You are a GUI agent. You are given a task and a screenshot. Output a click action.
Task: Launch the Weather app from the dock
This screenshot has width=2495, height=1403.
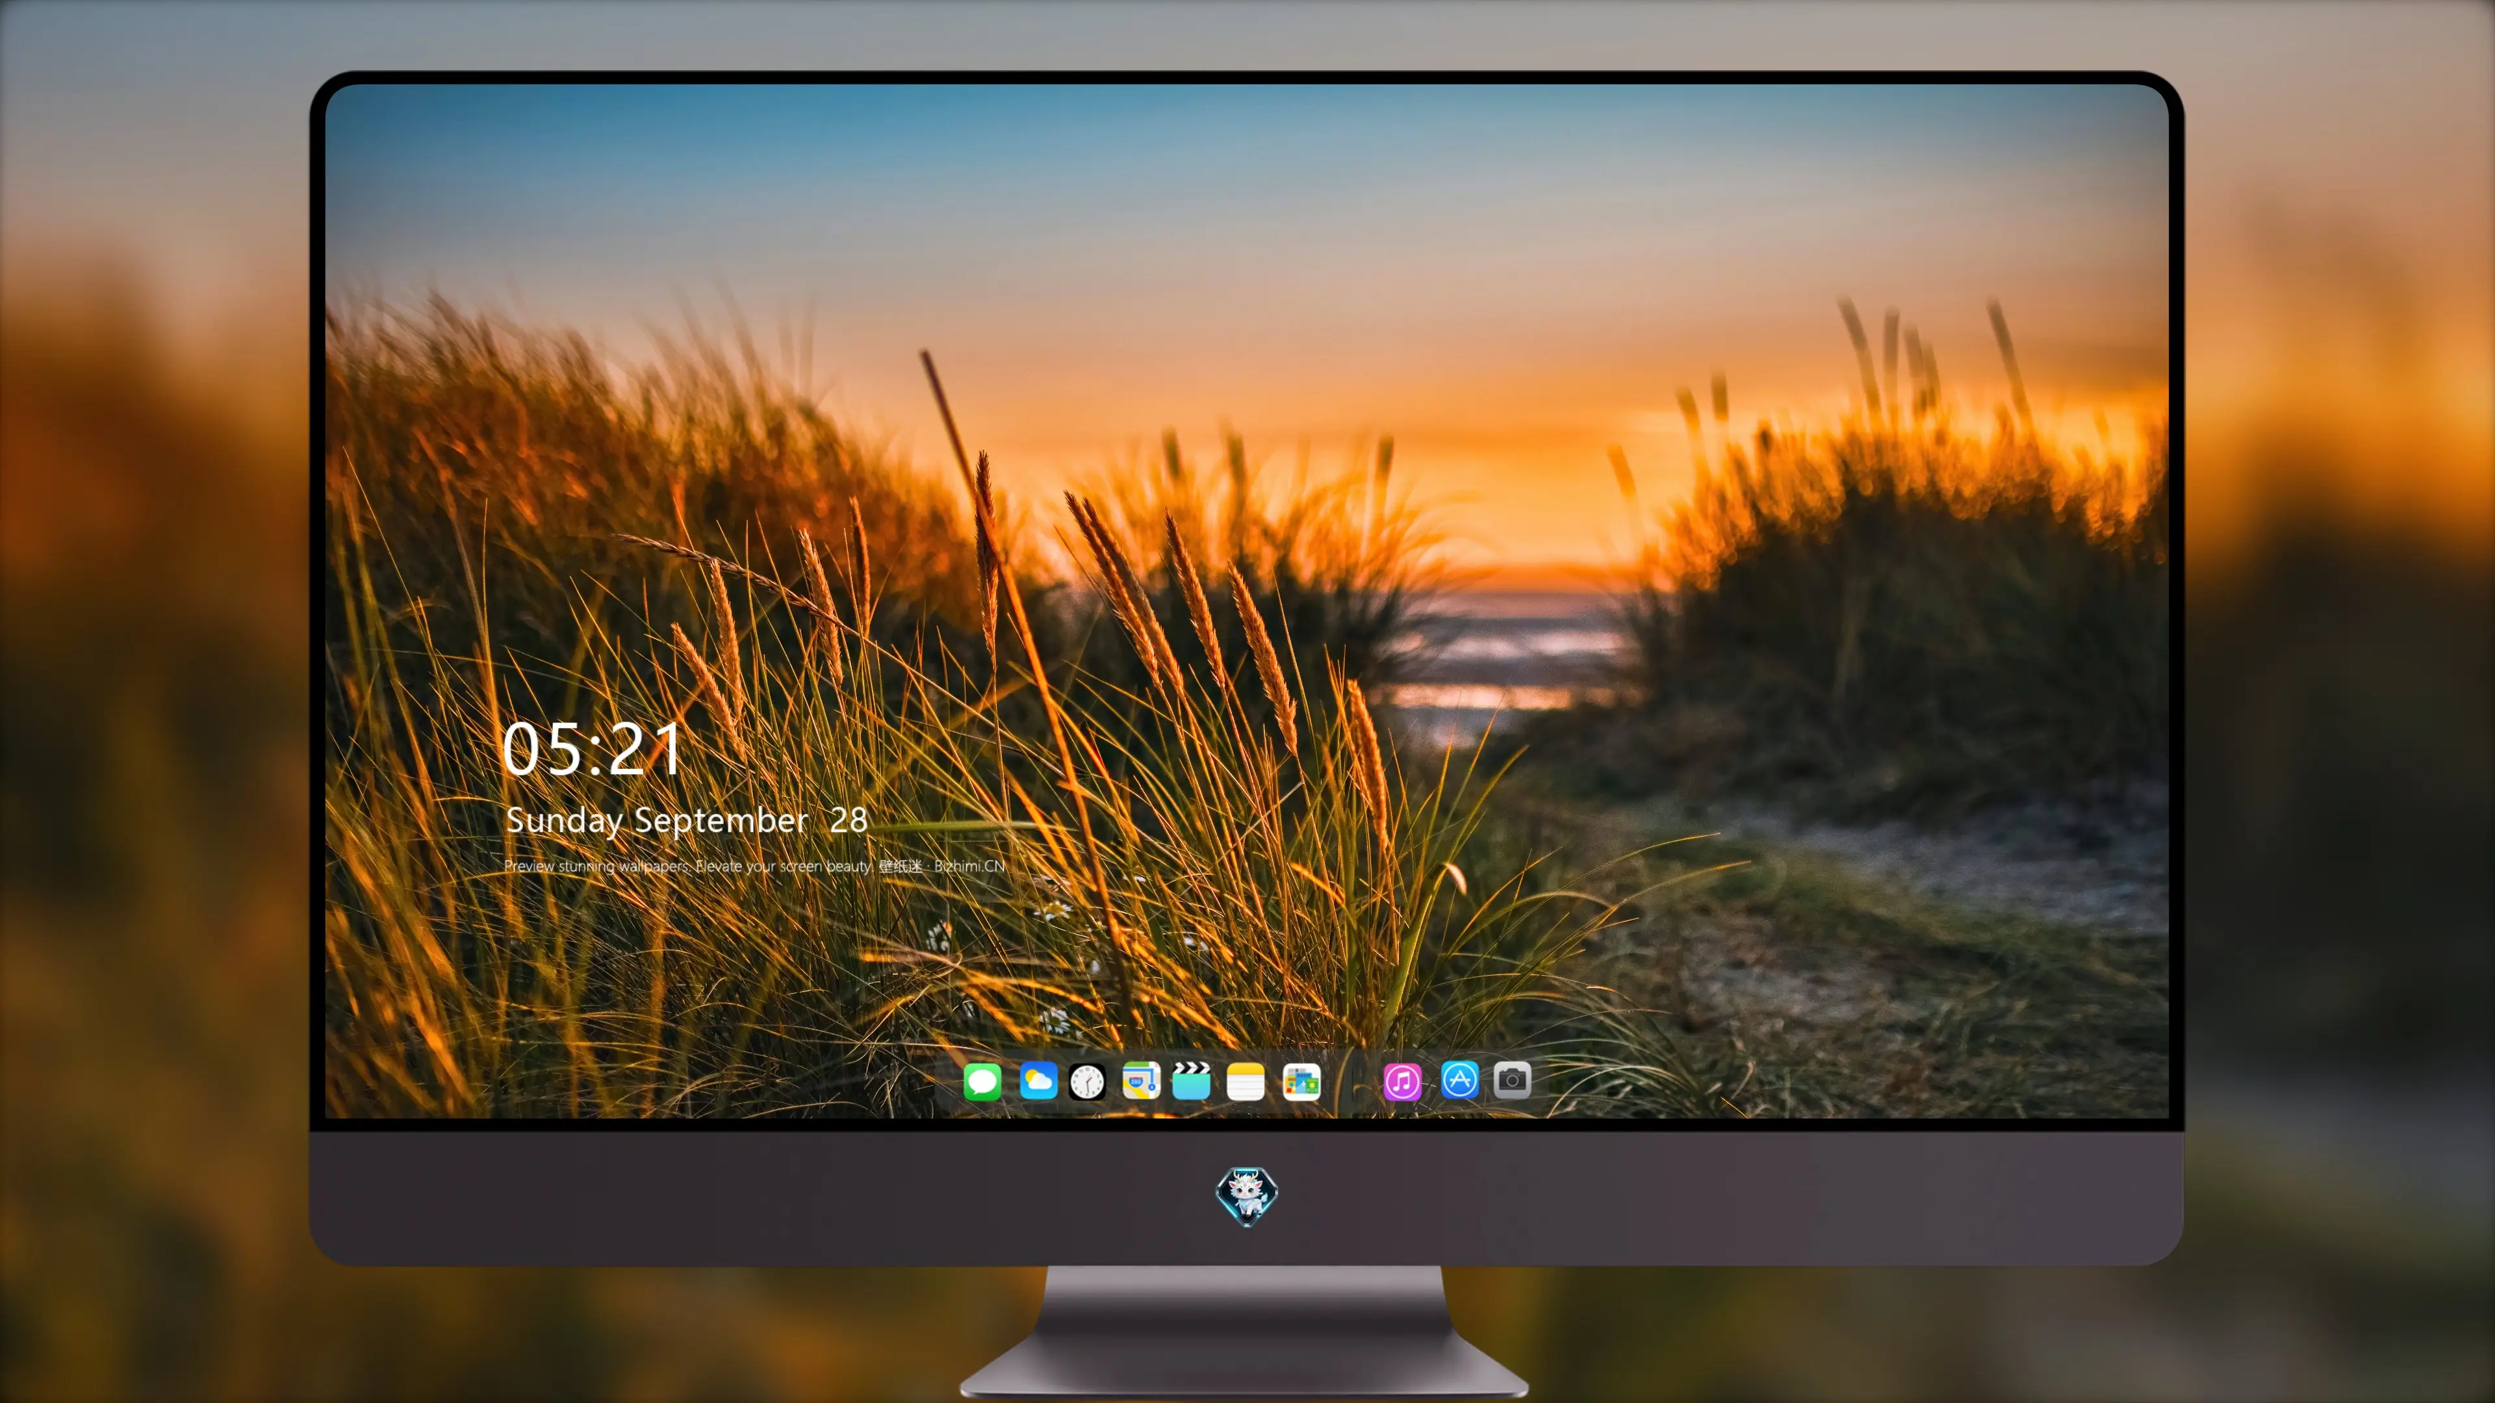click(1038, 1081)
